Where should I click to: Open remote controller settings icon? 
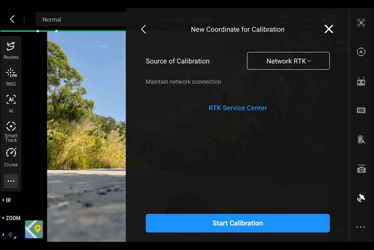361,81
